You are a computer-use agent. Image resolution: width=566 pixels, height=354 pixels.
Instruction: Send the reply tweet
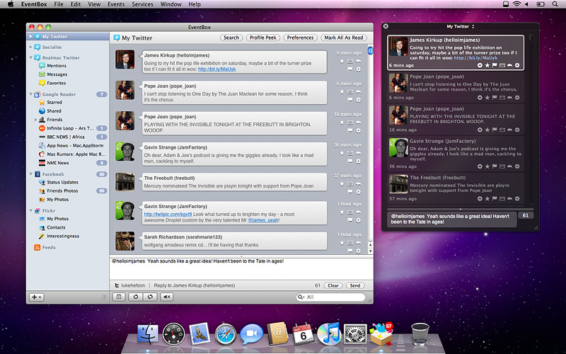[355, 285]
